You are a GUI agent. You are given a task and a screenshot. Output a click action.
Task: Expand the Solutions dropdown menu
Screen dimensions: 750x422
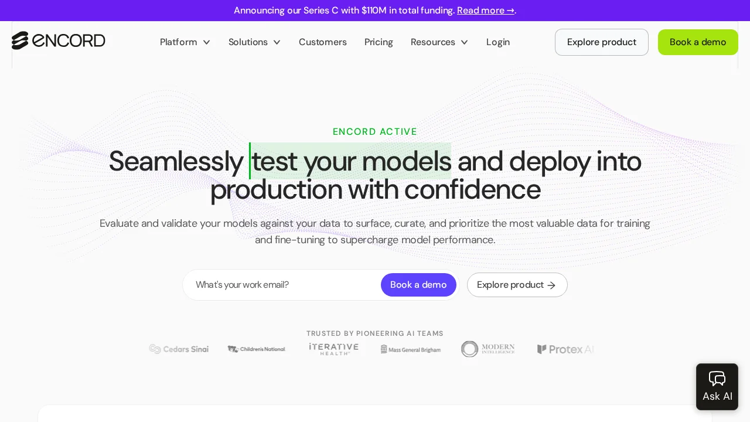pyautogui.click(x=255, y=42)
